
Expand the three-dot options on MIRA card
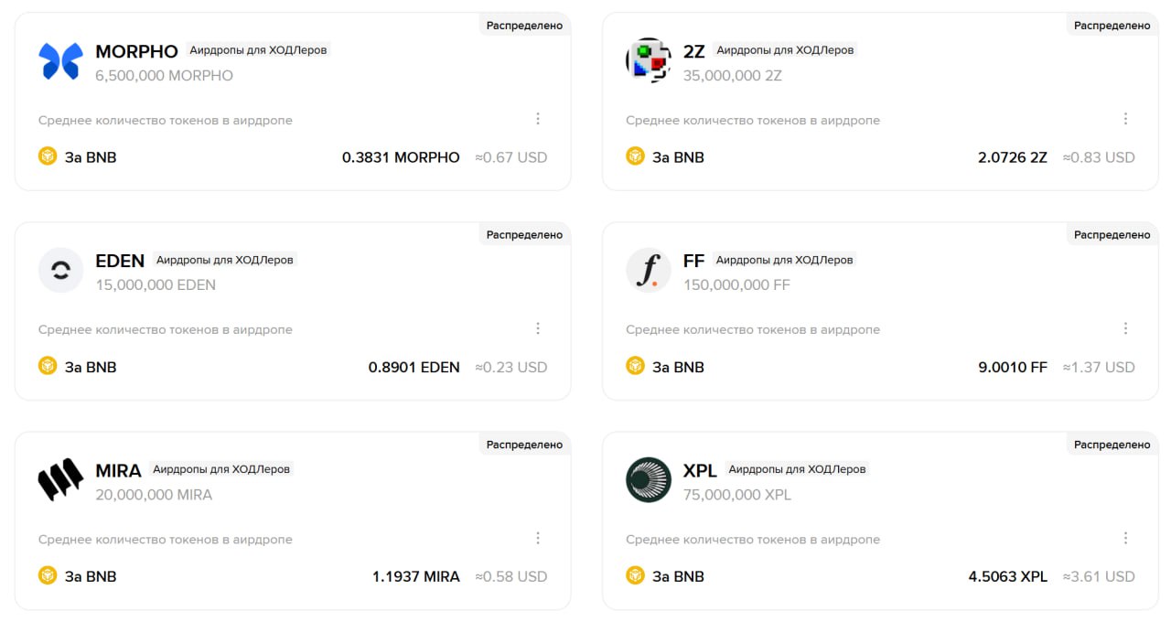pos(538,538)
